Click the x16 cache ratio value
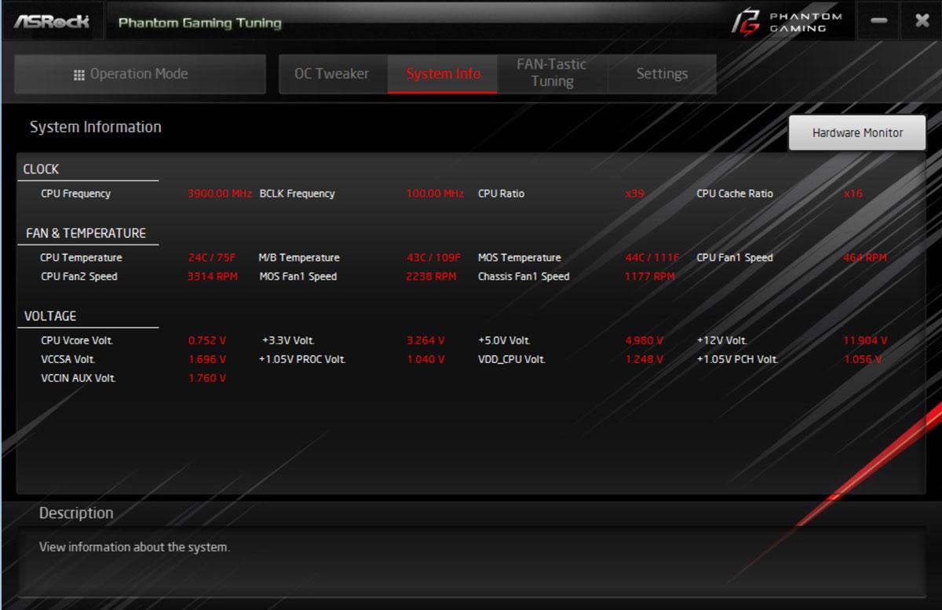The width and height of the screenshot is (942, 610). [x=853, y=194]
